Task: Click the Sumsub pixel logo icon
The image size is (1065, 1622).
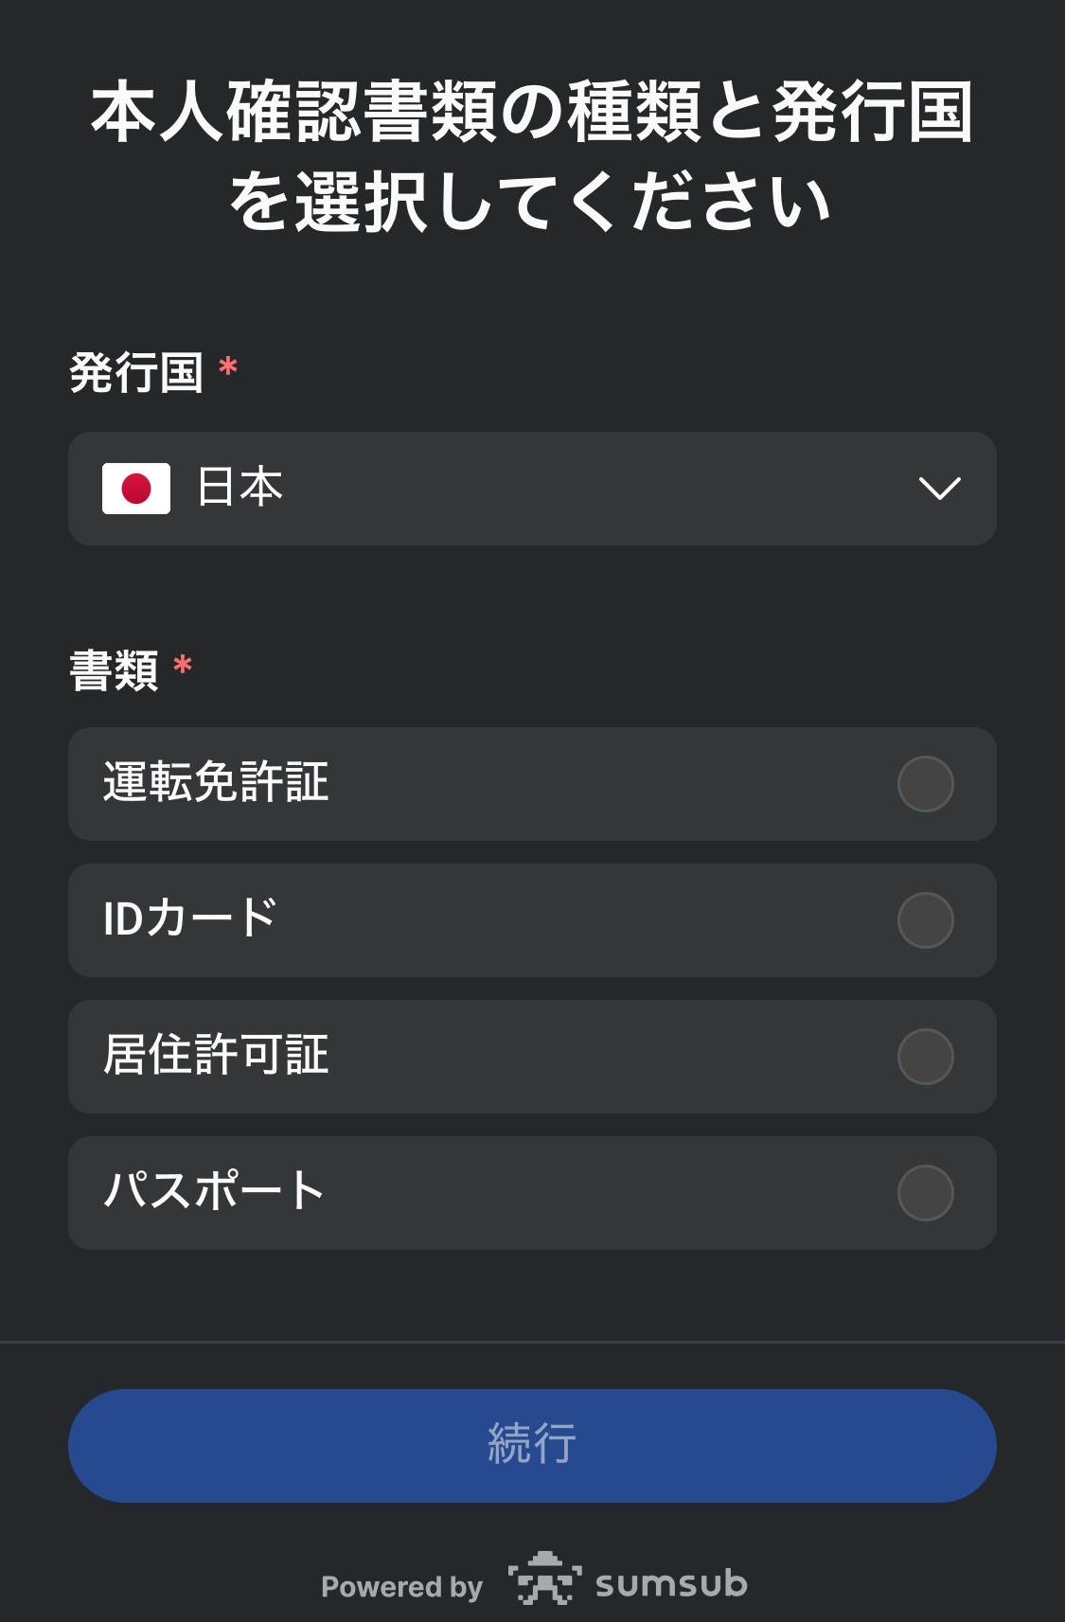Action: click(x=544, y=1578)
